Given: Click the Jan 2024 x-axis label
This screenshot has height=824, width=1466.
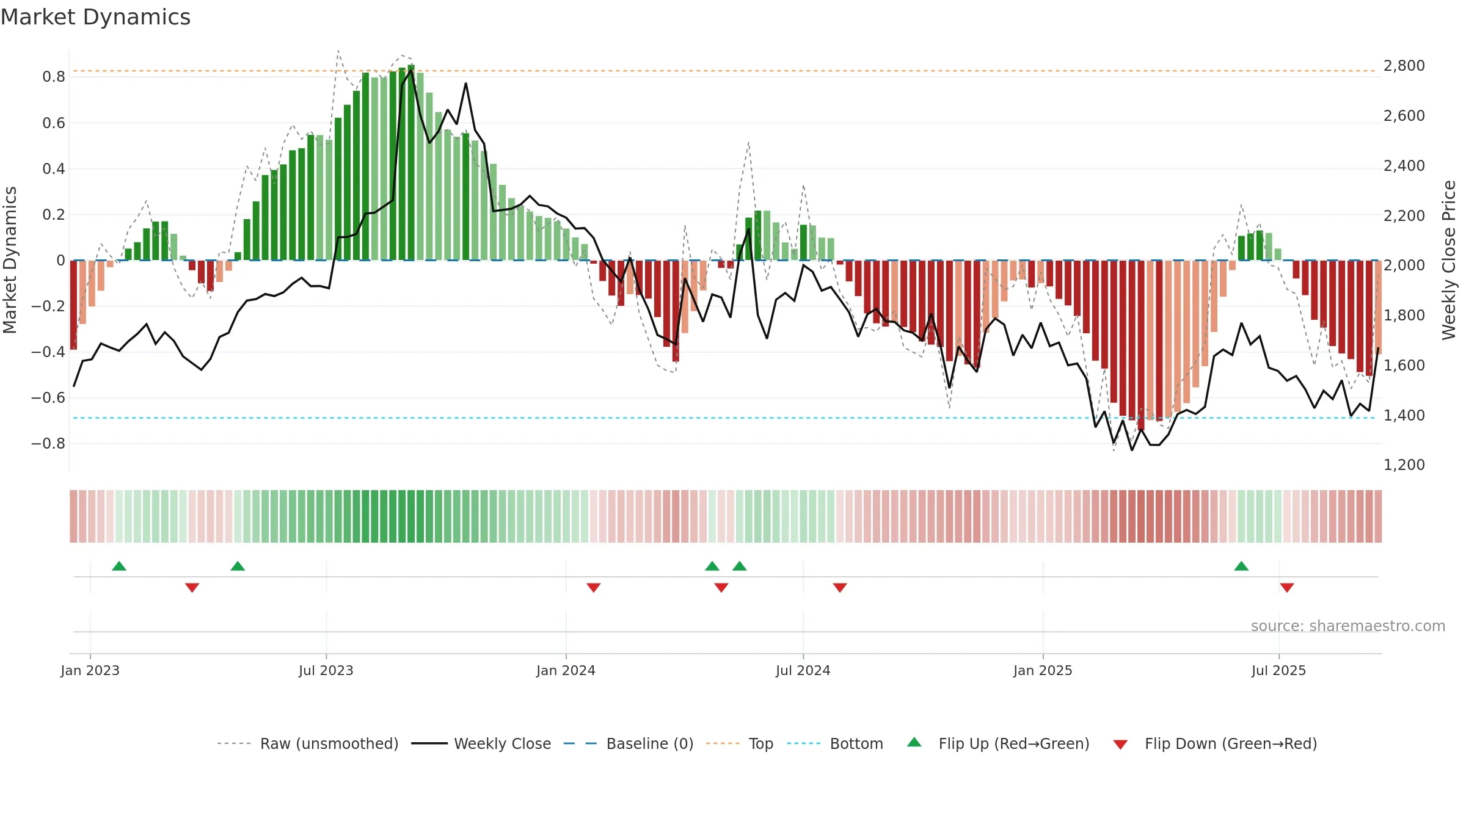Looking at the screenshot, I should point(566,670).
